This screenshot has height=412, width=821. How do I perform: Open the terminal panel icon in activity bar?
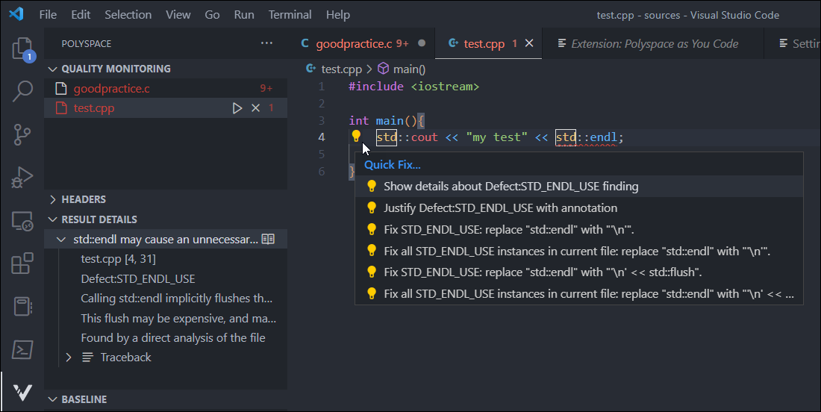pyautogui.click(x=22, y=349)
